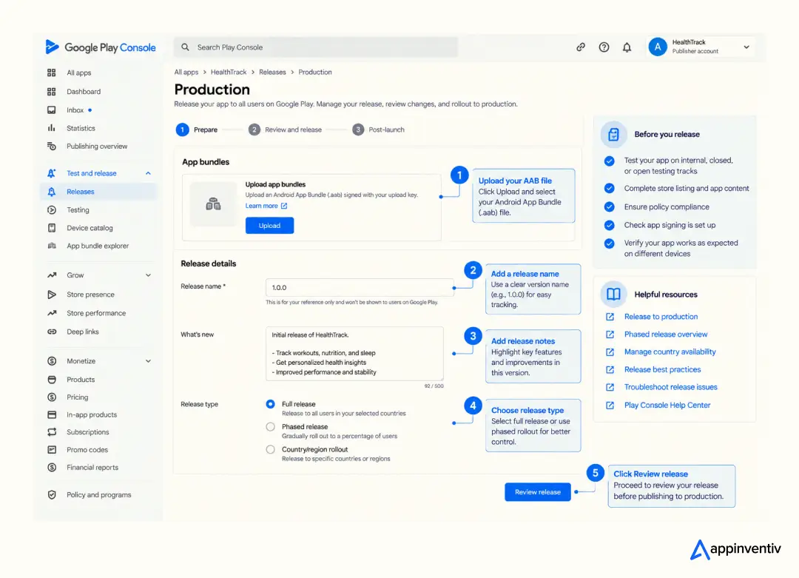Open All apps grid icon in sidebar
799x578 pixels.
52,73
